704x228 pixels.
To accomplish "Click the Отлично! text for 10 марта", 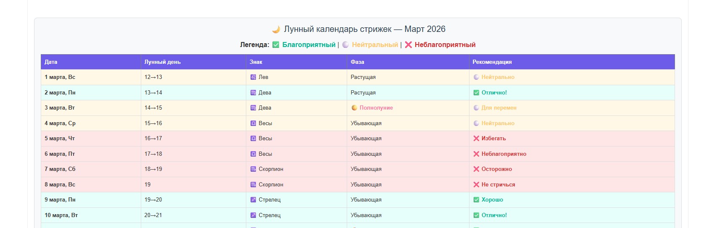I will [494, 215].
